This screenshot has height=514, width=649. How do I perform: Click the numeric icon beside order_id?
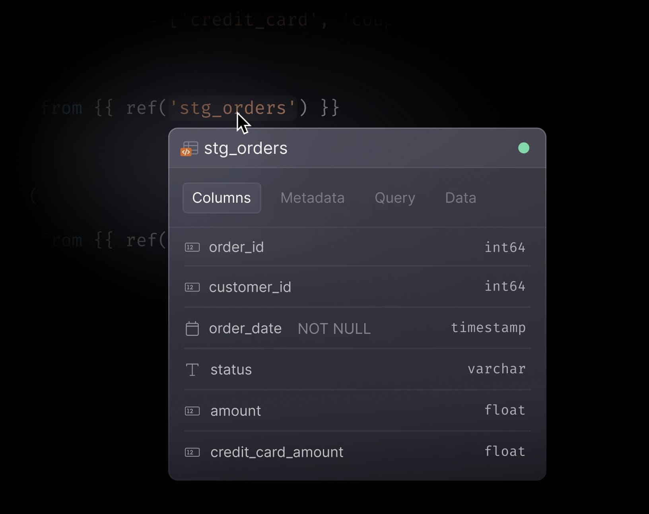(x=192, y=247)
